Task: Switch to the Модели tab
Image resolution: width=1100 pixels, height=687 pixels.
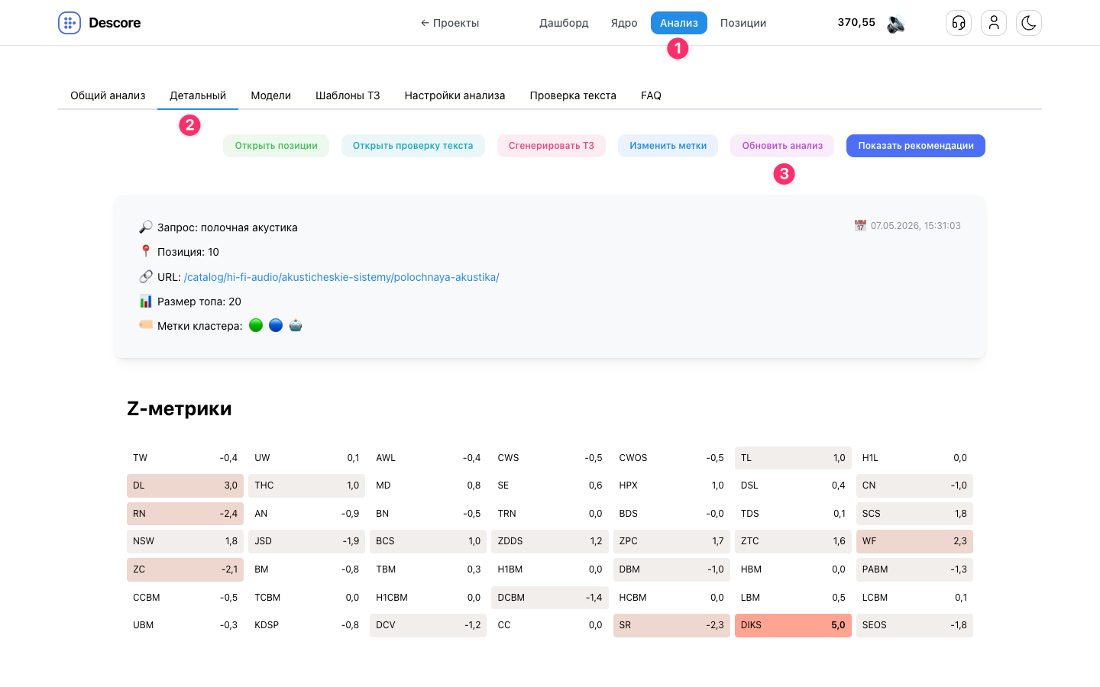Action: tap(271, 95)
